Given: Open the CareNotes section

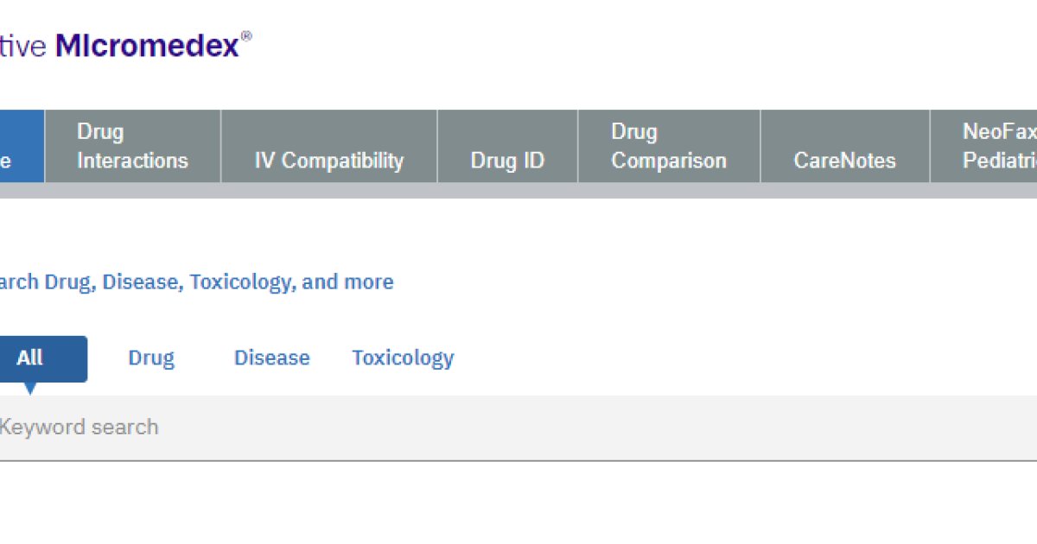Looking at the screenshot, I should pos(844,161).
